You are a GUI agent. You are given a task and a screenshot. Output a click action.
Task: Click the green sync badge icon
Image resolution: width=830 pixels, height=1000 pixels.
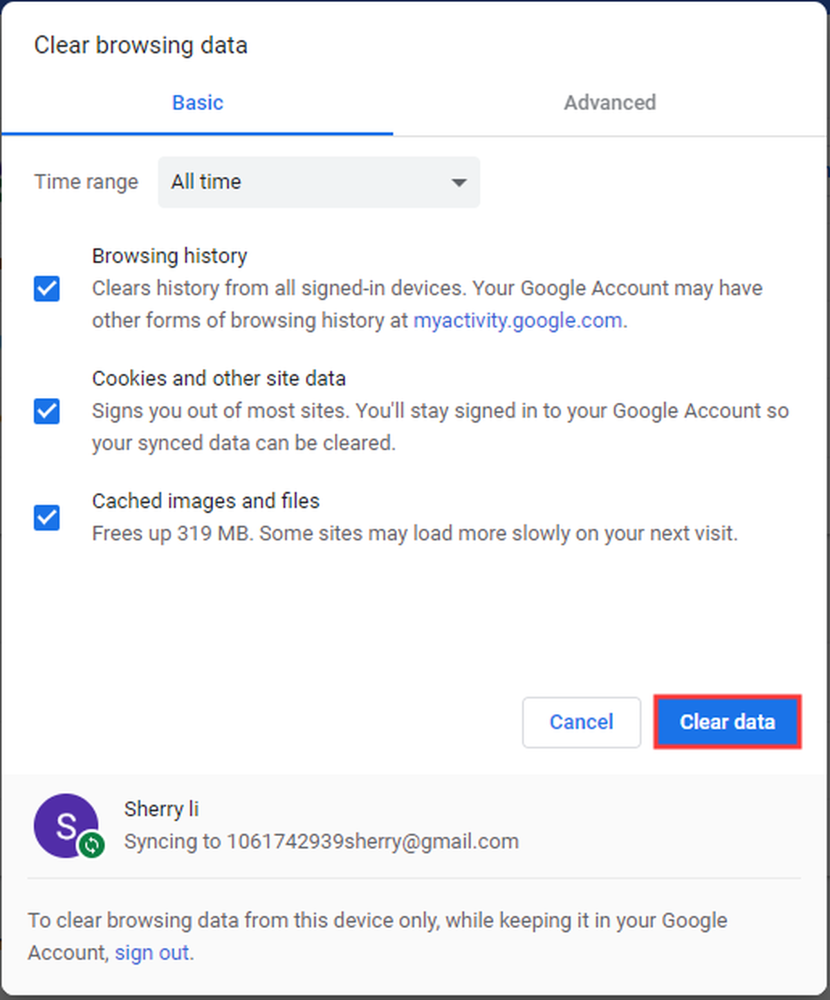(x=91, y=845)
